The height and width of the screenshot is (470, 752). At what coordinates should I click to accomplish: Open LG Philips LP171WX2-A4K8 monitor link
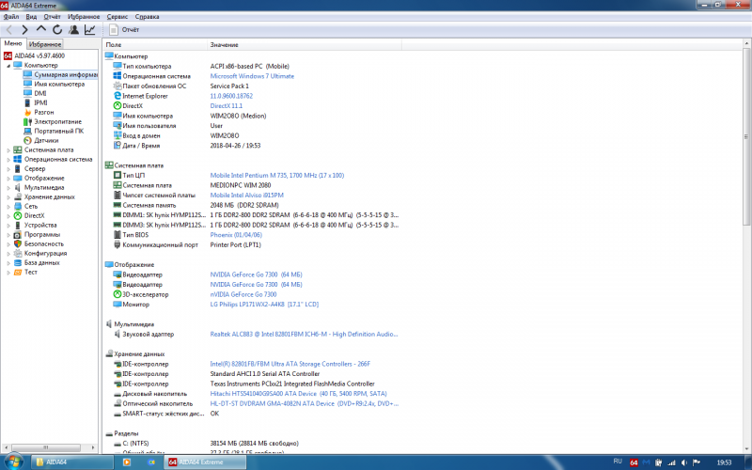coord(264,304)
